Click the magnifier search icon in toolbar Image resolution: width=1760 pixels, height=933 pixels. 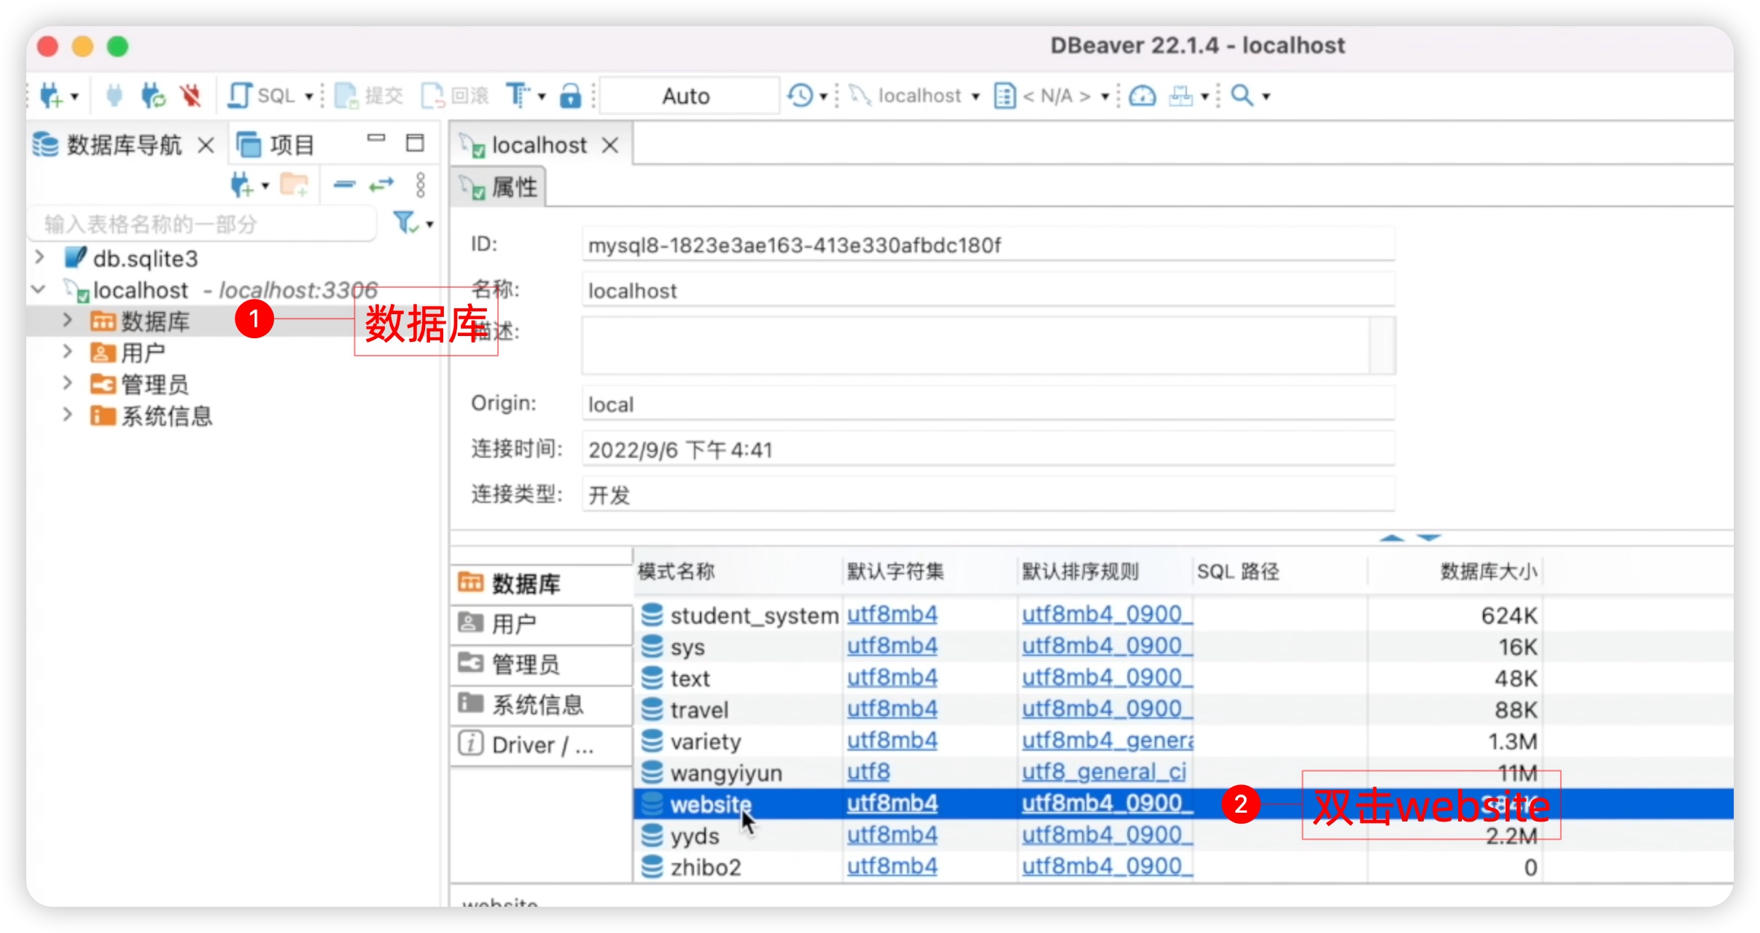(1242, 95)
